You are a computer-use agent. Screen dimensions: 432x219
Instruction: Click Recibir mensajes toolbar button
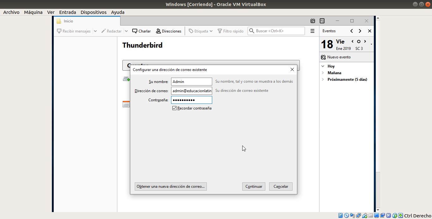73,31
